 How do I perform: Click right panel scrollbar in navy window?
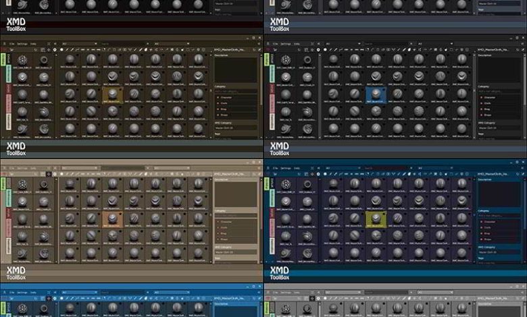(x=524, y=204)
